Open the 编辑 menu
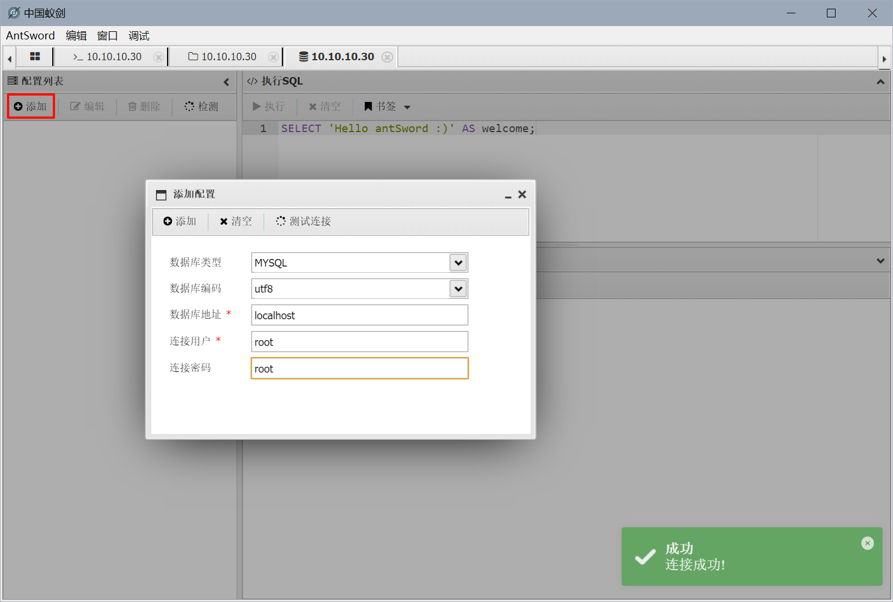 (76, 36)
